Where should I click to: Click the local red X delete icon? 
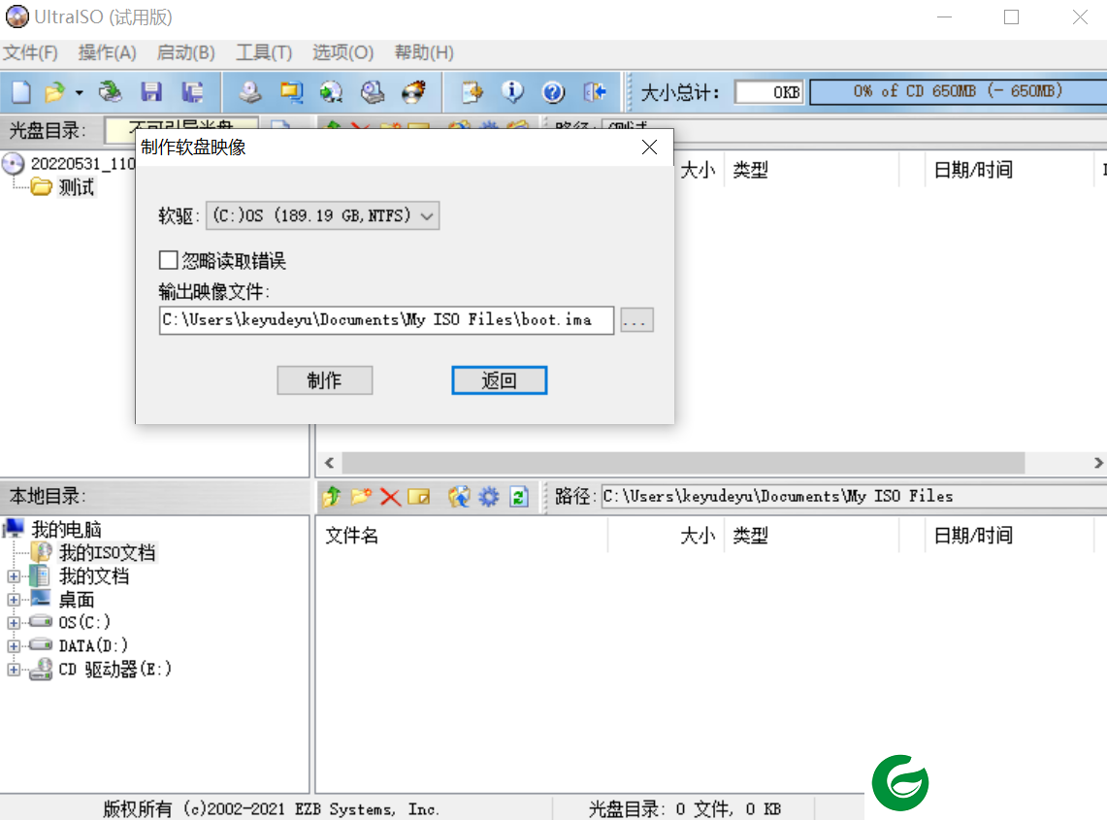[390, 497]
